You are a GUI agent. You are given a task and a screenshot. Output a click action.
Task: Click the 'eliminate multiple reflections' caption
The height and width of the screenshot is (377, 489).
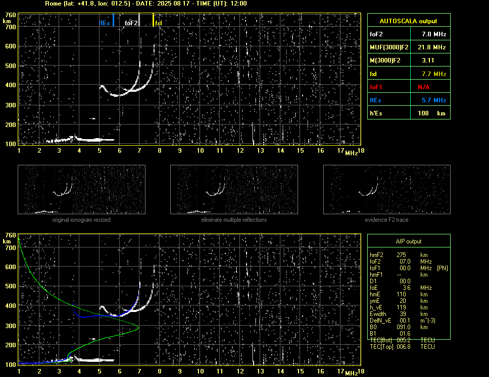(x=234, y=220)
